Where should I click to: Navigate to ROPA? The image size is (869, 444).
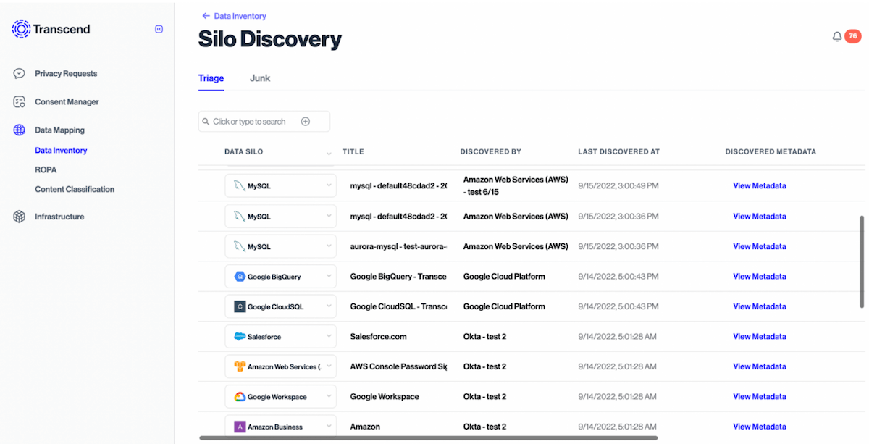pyautogui.click(x=46, y=170)
